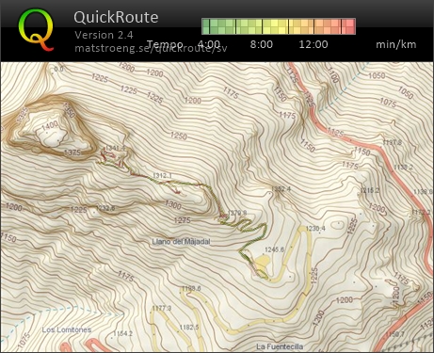
Task: Click the La Fuentecilla place label
Action: pos(280,346)
